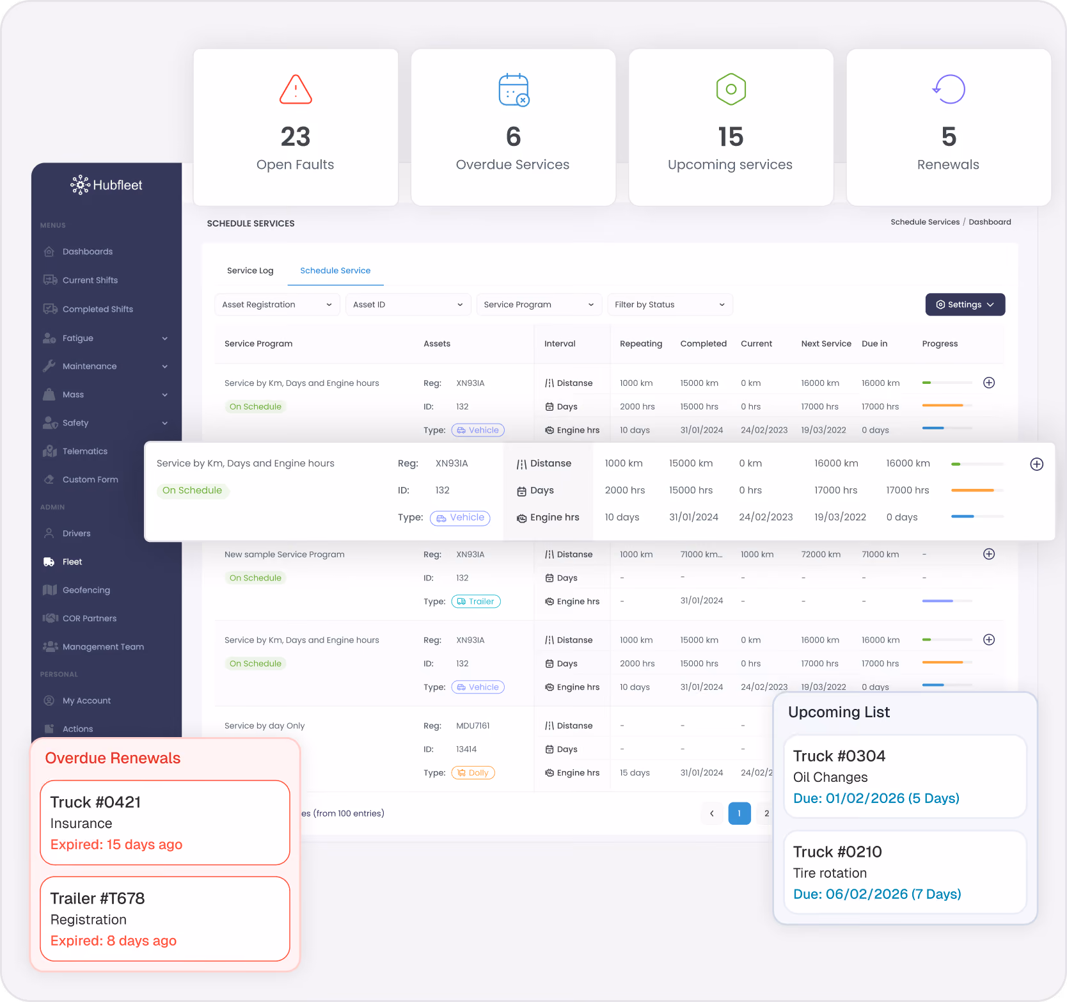Click On Schedule badge in highlighted row
1067x1002 pixels.
coord(192,490)
